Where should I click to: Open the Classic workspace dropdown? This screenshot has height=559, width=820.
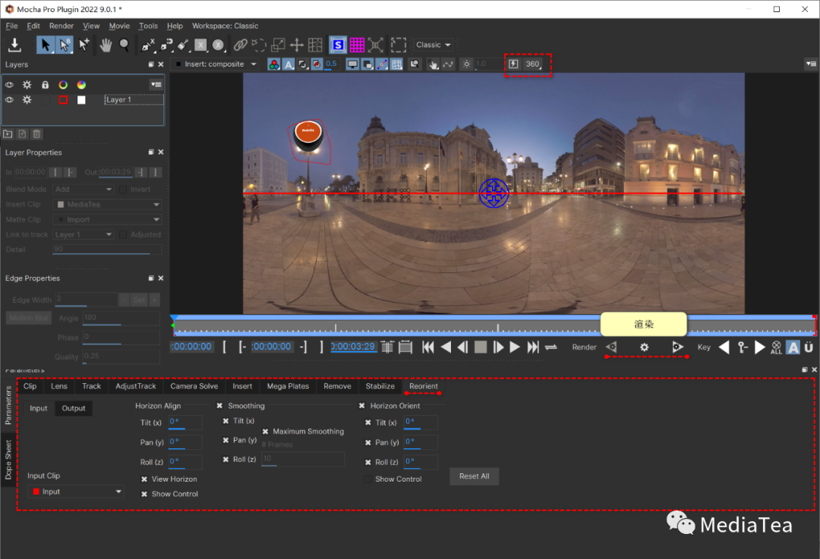(433, 45)
